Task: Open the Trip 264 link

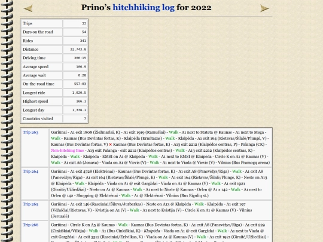Action: coord(31,171)
